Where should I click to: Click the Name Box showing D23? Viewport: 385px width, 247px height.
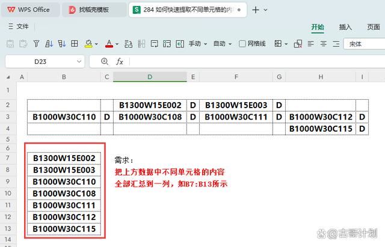(40, 61)
